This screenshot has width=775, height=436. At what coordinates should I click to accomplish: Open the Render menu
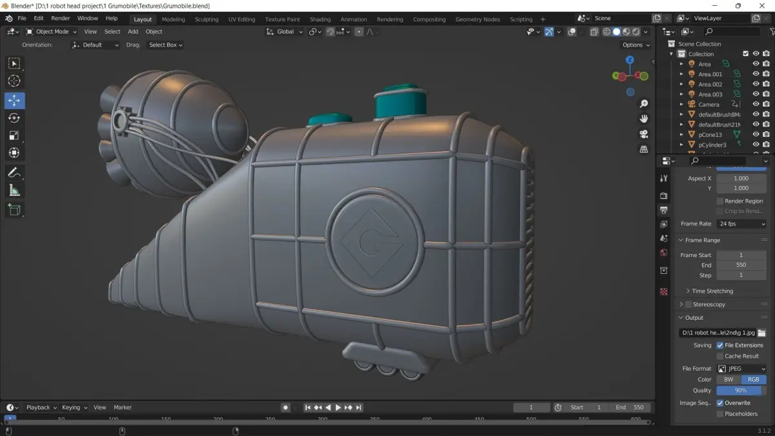tap(61, 18)
